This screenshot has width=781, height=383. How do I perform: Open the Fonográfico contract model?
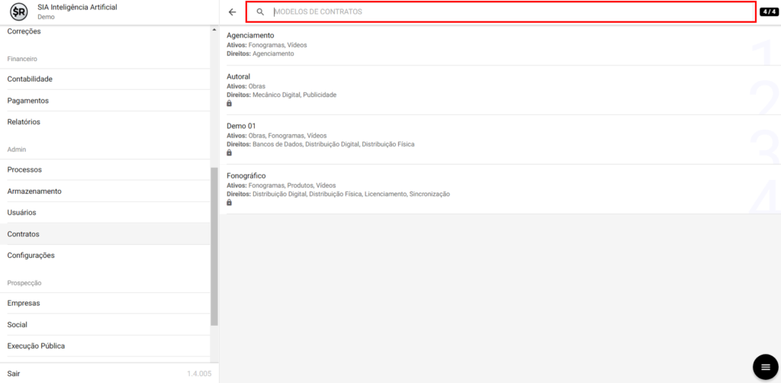click(x=246, y=175)
